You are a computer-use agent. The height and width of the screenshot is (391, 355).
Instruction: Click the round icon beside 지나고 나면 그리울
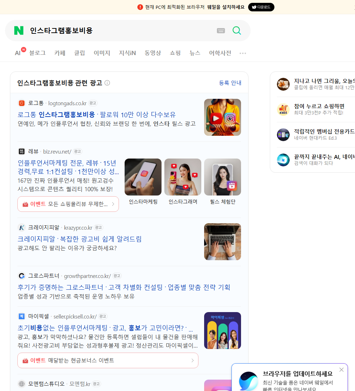coord(283,84)
